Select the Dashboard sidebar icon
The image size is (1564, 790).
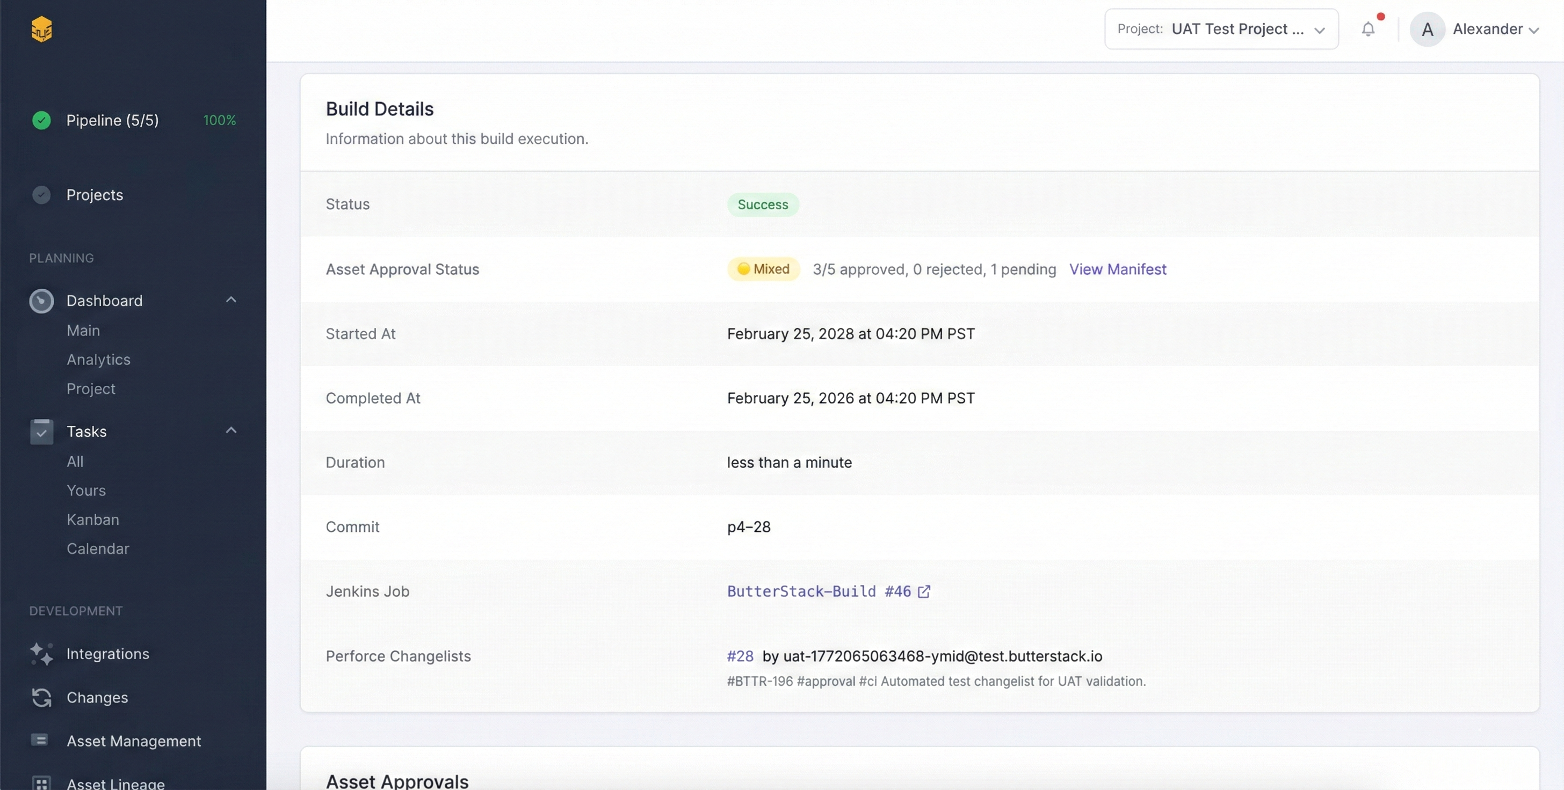[40, 301]
